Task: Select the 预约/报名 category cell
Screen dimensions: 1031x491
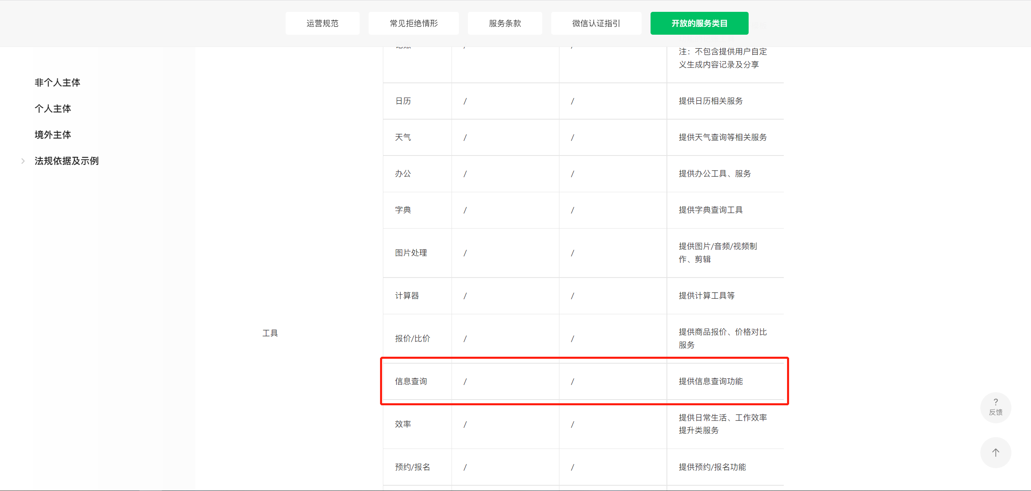Action: click(x=412, y=467)
